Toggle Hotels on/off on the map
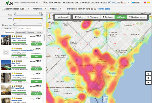The width and height of the screenshot is (152, 103). (x=63, y=17)
